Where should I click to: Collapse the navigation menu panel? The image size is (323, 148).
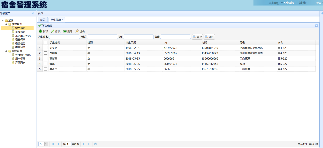[33, 13]
